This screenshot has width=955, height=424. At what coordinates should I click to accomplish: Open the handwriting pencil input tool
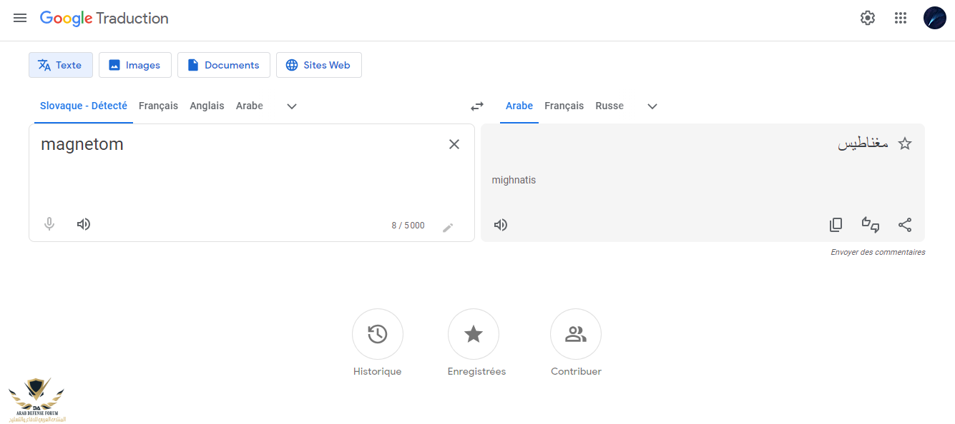[448, 228]
